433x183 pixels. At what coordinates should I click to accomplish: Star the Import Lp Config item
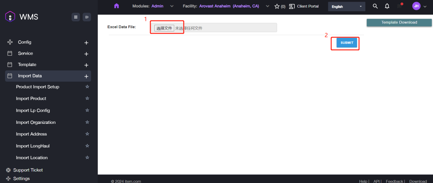click(87, 110)
